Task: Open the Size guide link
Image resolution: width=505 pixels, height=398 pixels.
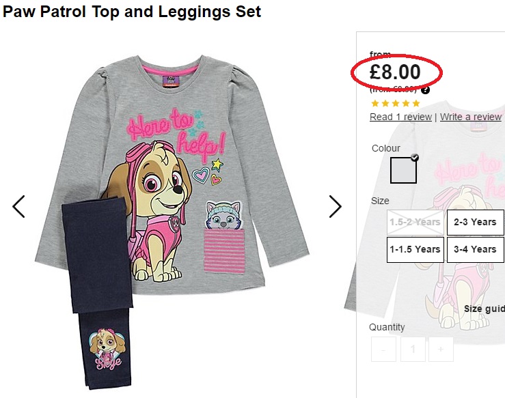Action: pos(484,309)
